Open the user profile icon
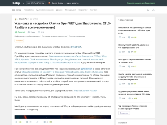This screenshot has width=167, height=125. (153, 10)
